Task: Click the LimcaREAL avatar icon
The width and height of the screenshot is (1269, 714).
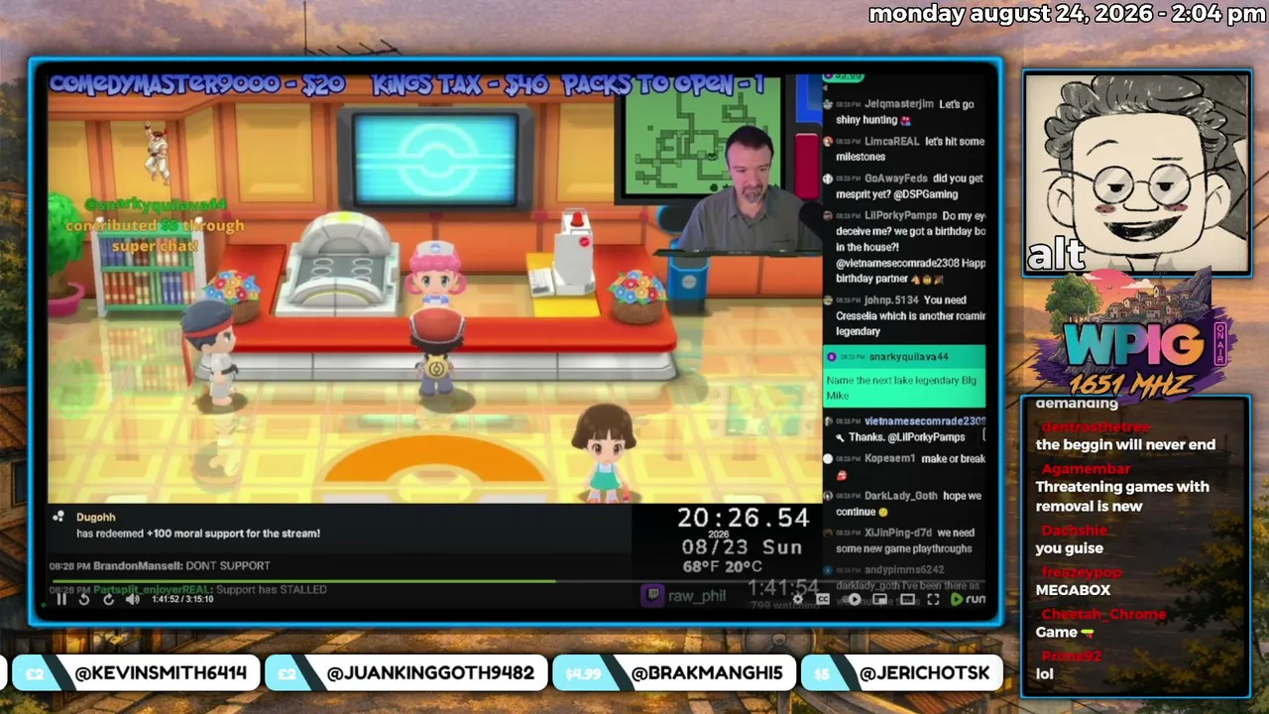Action: [x=829, y=142]
